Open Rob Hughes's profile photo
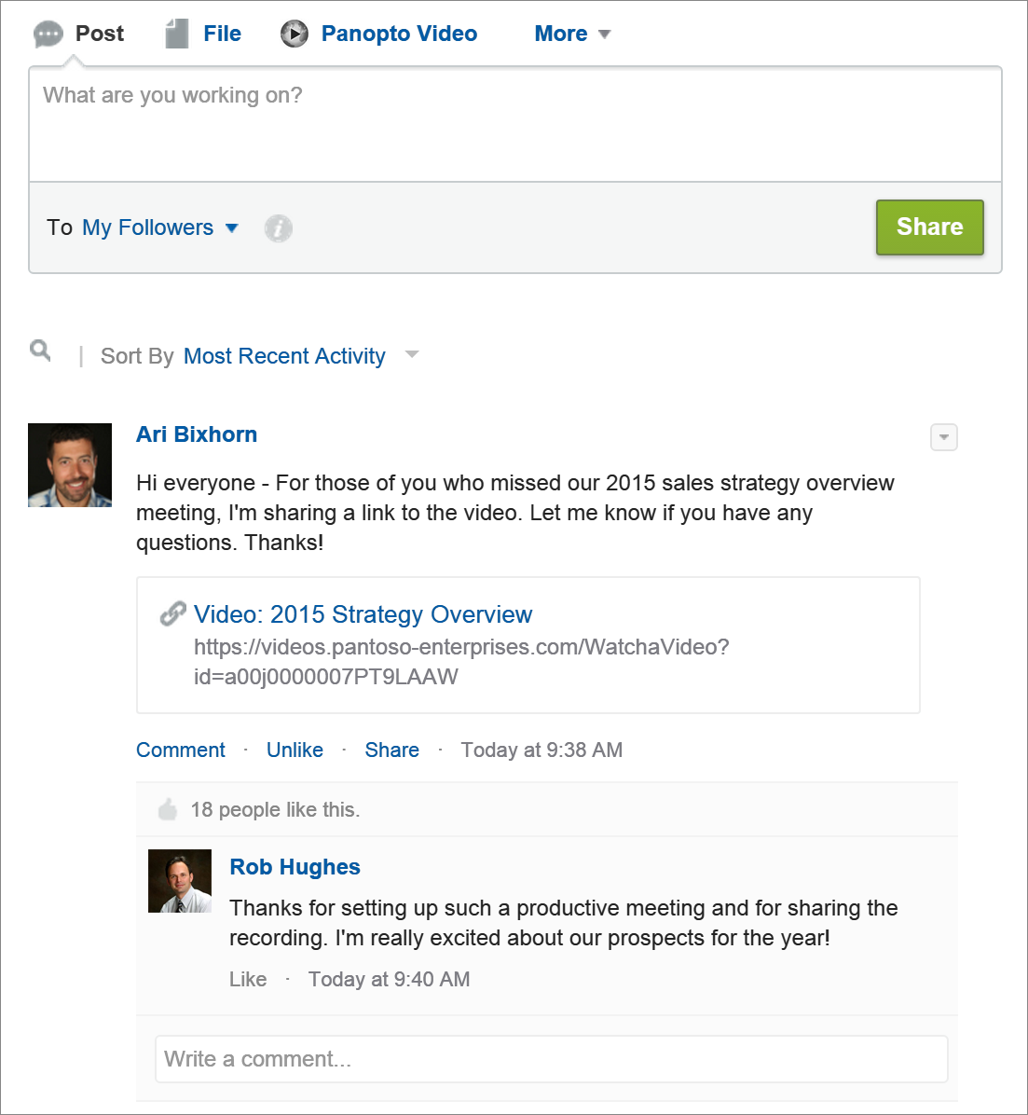Screen dimensions: 1028x1115 tap(180, 880)
